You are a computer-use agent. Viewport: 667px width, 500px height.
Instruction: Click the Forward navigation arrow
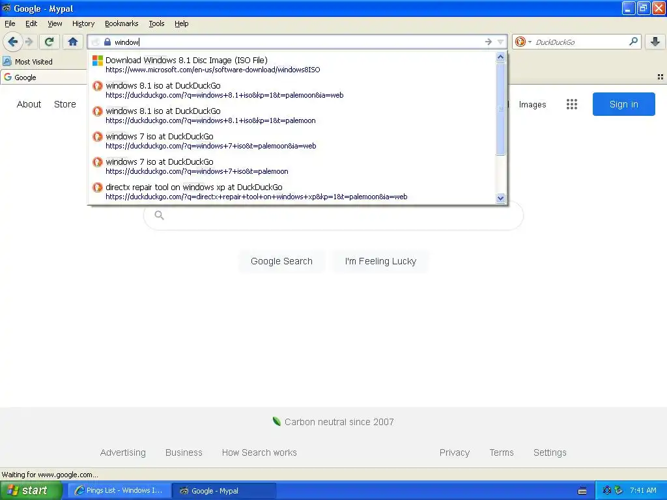coord(29,42)
